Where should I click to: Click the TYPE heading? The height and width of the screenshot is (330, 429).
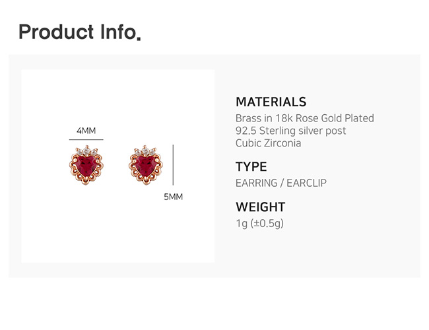coord(251,166)
